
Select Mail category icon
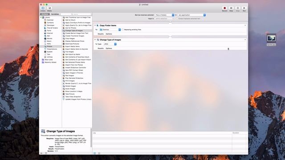[45, 36]
